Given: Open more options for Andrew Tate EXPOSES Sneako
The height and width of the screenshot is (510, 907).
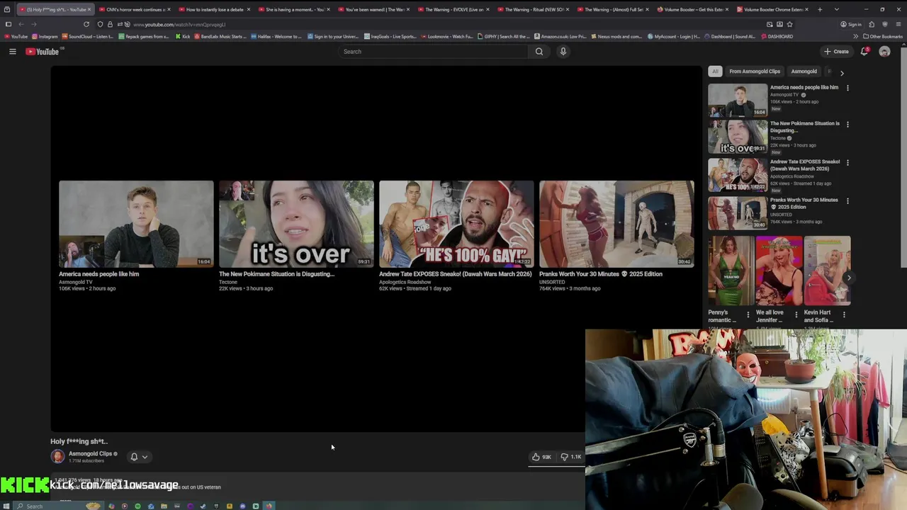Looking at the screenshot, I should 847,162.
